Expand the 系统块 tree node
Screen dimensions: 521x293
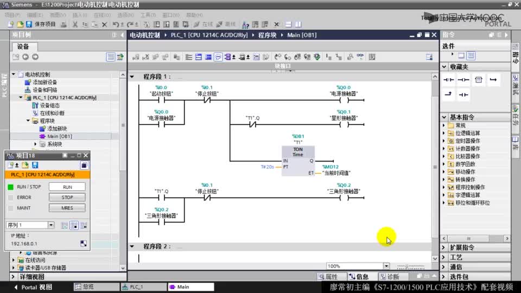click(36, 144)
